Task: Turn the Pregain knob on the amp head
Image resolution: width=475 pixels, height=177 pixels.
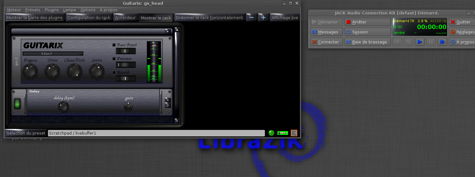Action: coord(30,71)
